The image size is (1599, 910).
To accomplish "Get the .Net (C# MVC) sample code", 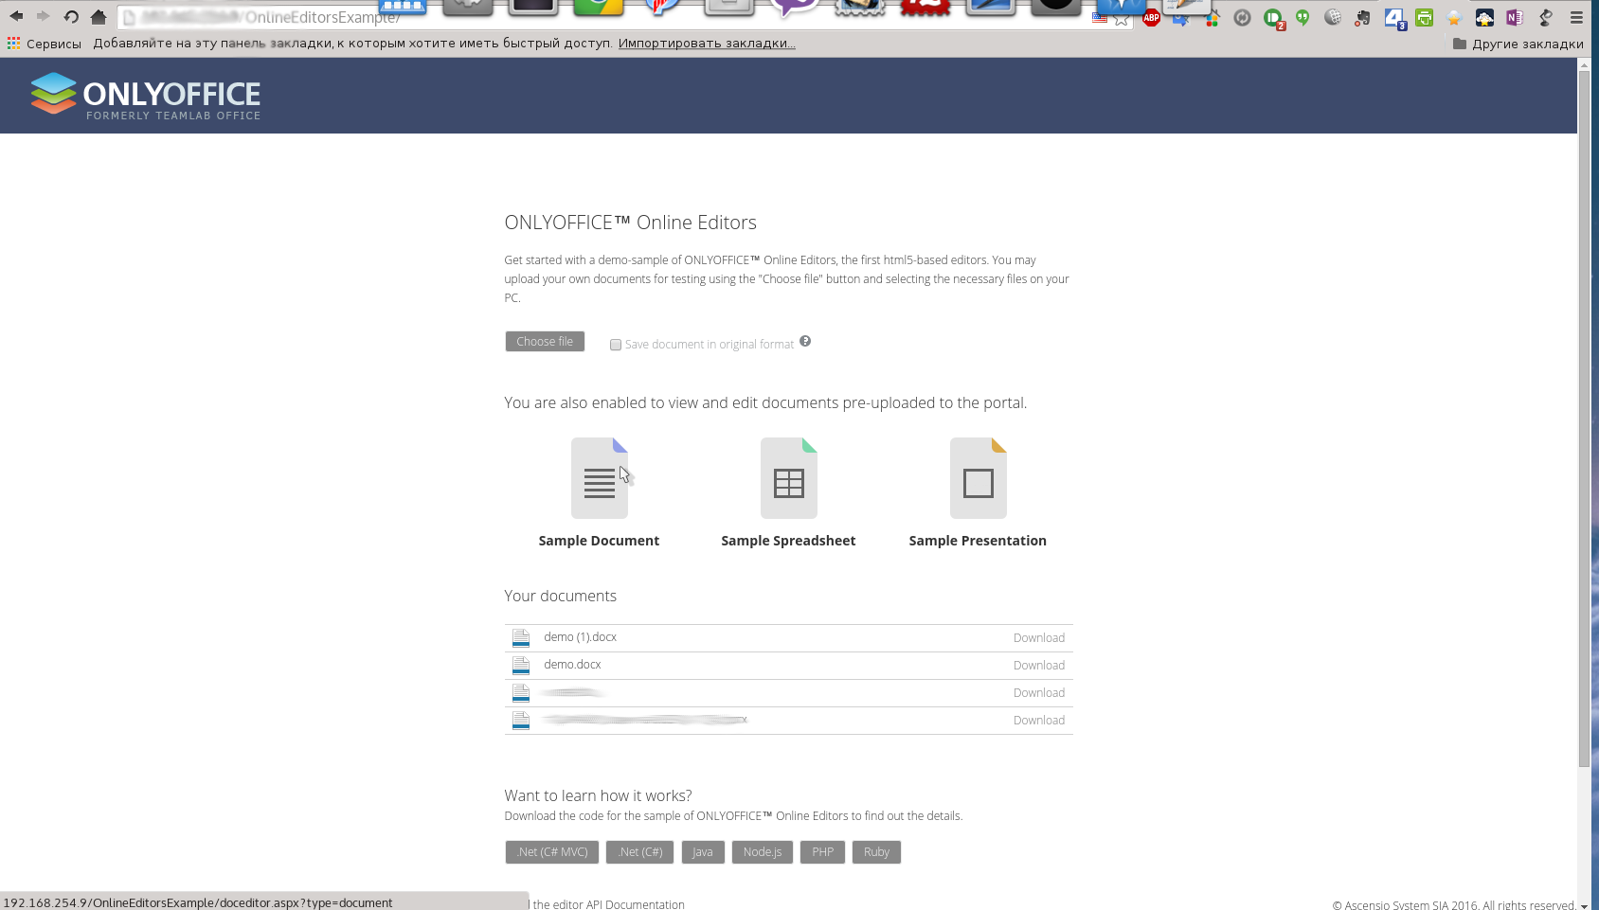I will 552,852.
